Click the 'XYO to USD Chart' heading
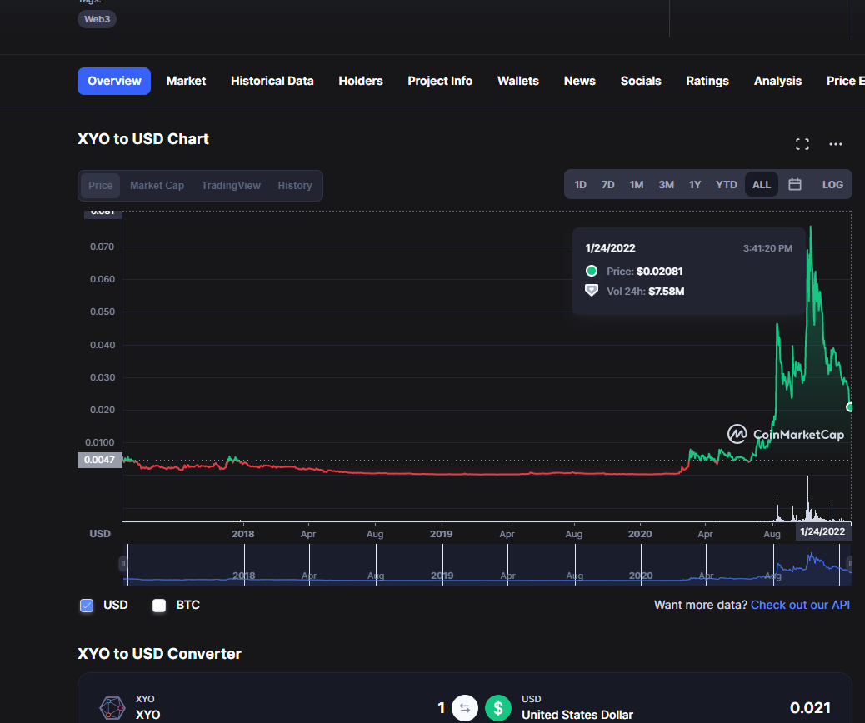The height and width of the screenshot is (723, 865). 143,139
